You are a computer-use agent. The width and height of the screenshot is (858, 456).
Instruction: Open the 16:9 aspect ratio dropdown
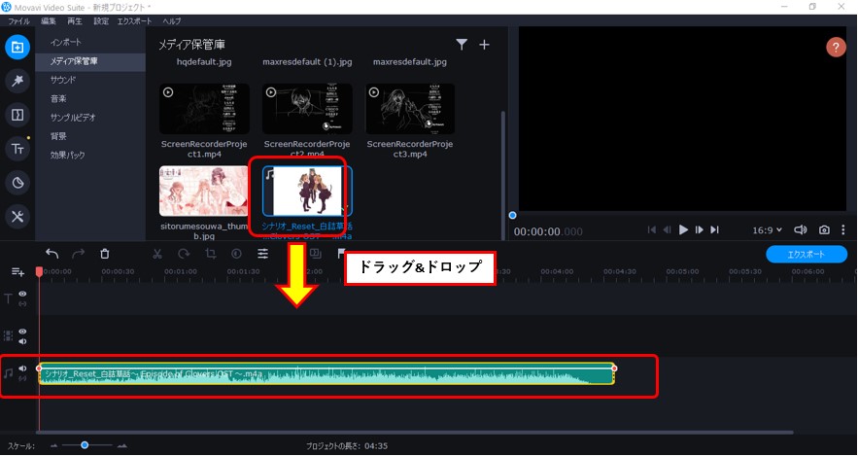click(x=767, y=229)
